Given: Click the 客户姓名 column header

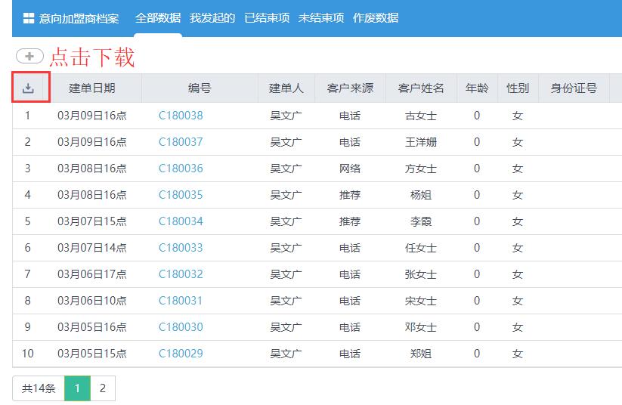Looking at the screenshot, I should [x=421, y=88].
